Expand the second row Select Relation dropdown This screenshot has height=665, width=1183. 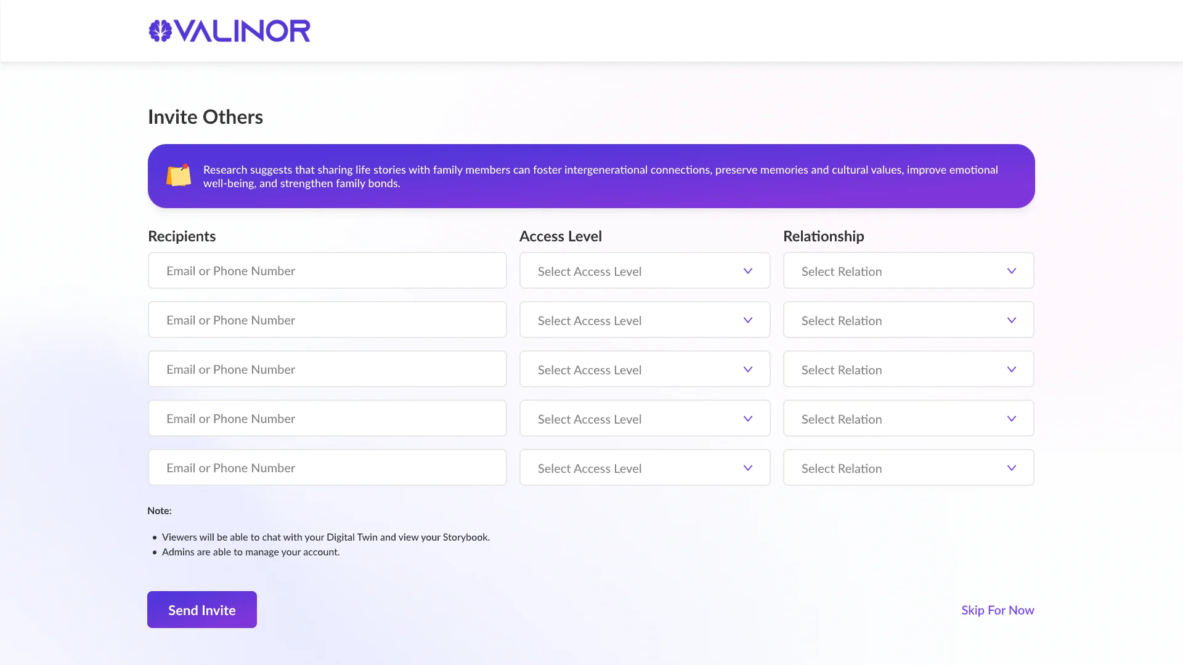908,320
